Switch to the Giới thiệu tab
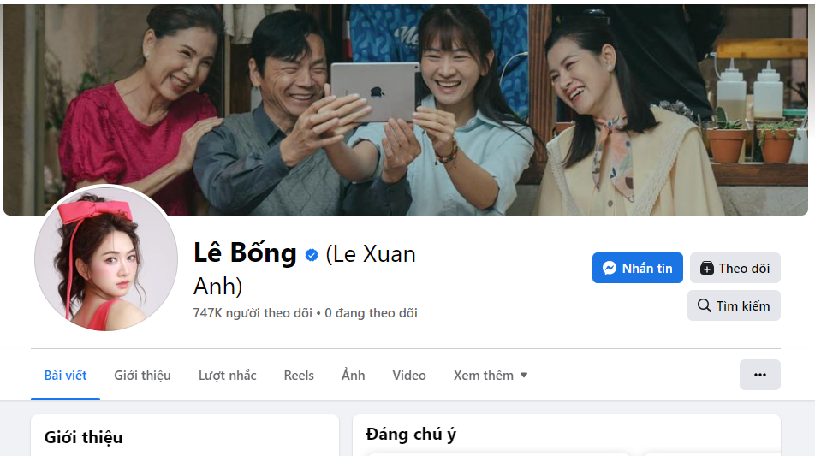The image size is (815, 456). [142, 376]
